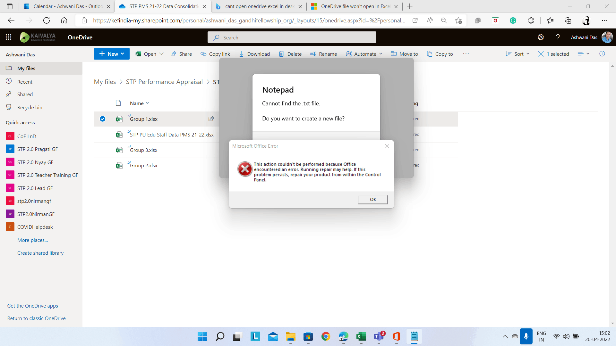This screenshot has width=616, height=346.
Task: Open the browser Collections icon
Action: (568, 21)
